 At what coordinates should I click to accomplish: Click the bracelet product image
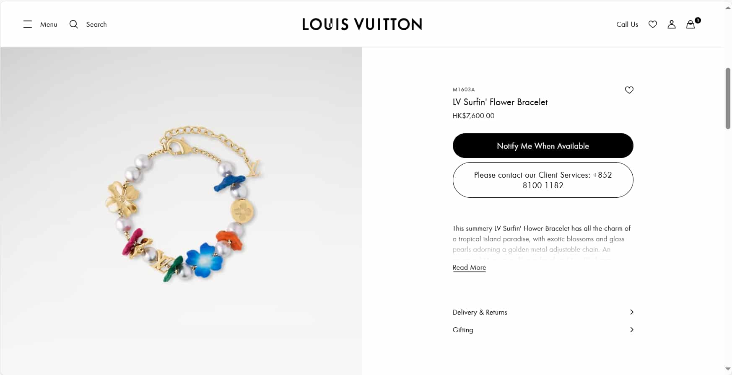(x=182, y=203)
